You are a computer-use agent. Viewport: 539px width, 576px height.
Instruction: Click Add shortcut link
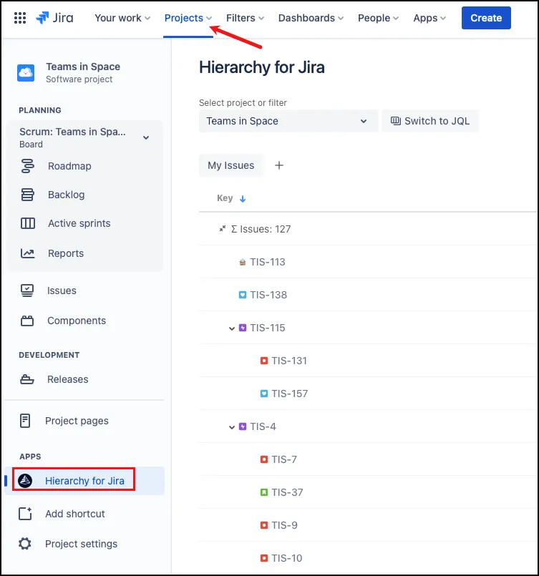[x=75, y=514]
